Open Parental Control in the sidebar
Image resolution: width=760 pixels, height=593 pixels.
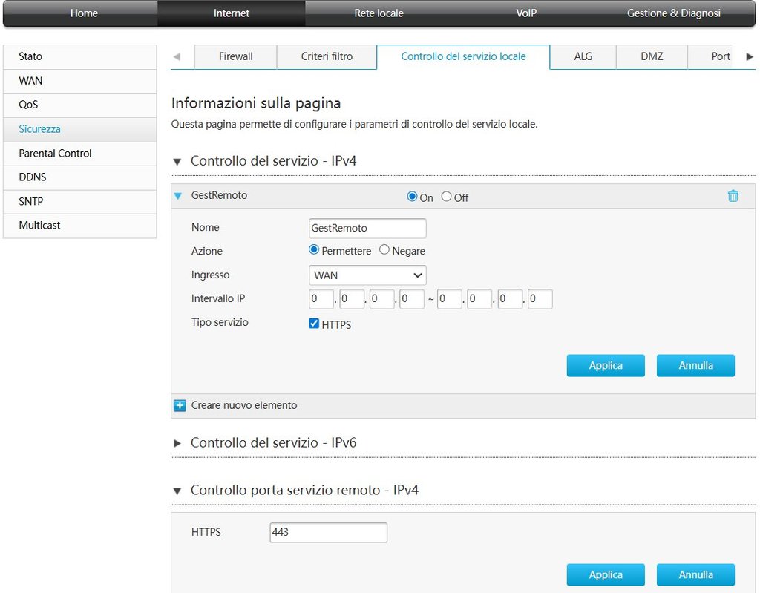point(56,153)
